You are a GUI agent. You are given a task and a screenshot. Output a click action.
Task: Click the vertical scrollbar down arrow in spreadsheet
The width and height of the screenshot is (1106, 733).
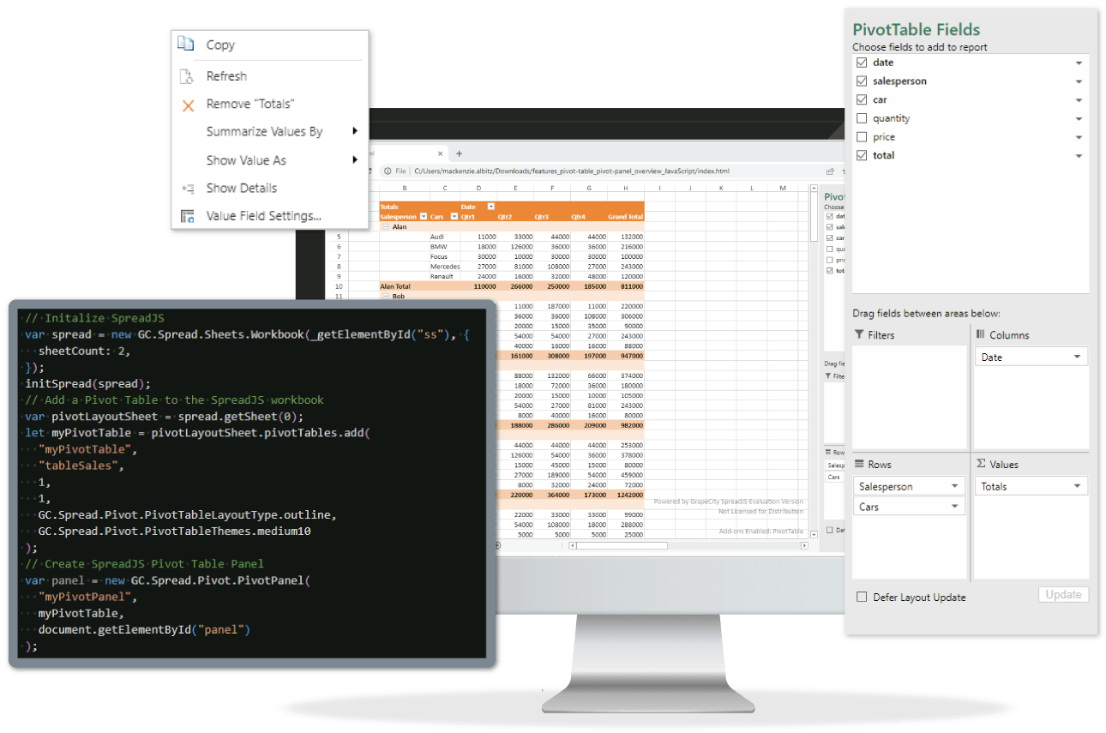click(814, 534)
